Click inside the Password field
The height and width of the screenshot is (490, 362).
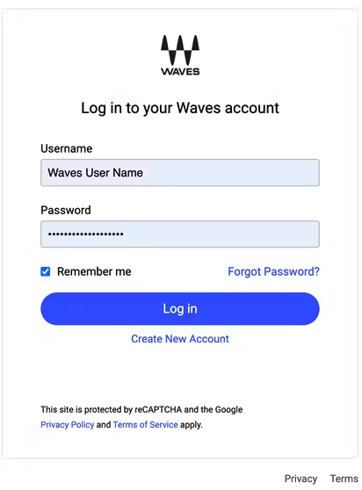pos(180,234)
